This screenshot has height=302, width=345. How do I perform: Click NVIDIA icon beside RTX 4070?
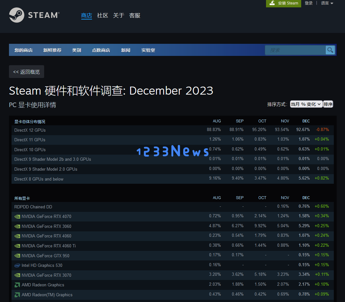(17, 217)
